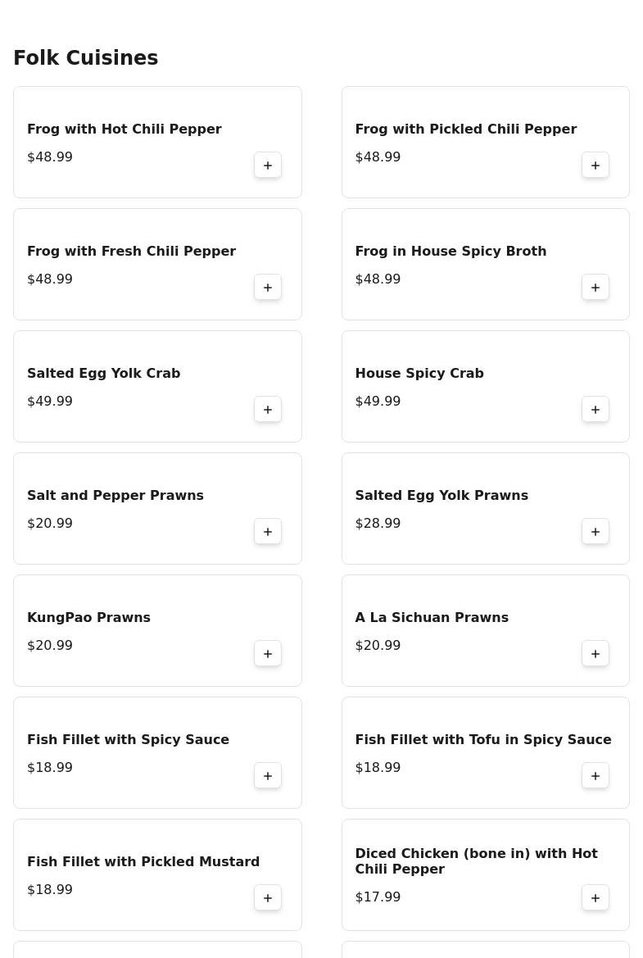
Task: Add Salt and Pepper Prawns
Action: [x=268, y=532]
